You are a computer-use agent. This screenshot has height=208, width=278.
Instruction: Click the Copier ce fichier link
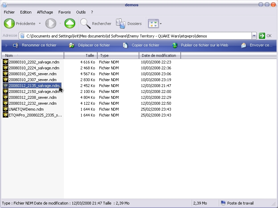coord(145,45)
